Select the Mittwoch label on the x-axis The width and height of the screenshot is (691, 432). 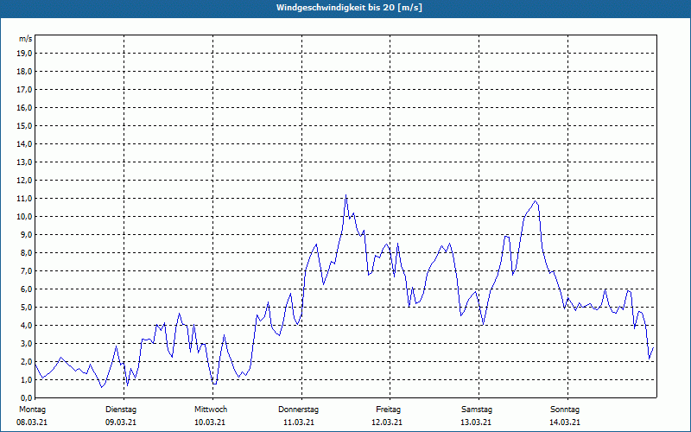pyautogui.click(x=211, y=409)
